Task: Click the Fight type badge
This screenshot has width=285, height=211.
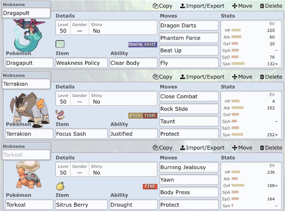Action: pos(150,116)
